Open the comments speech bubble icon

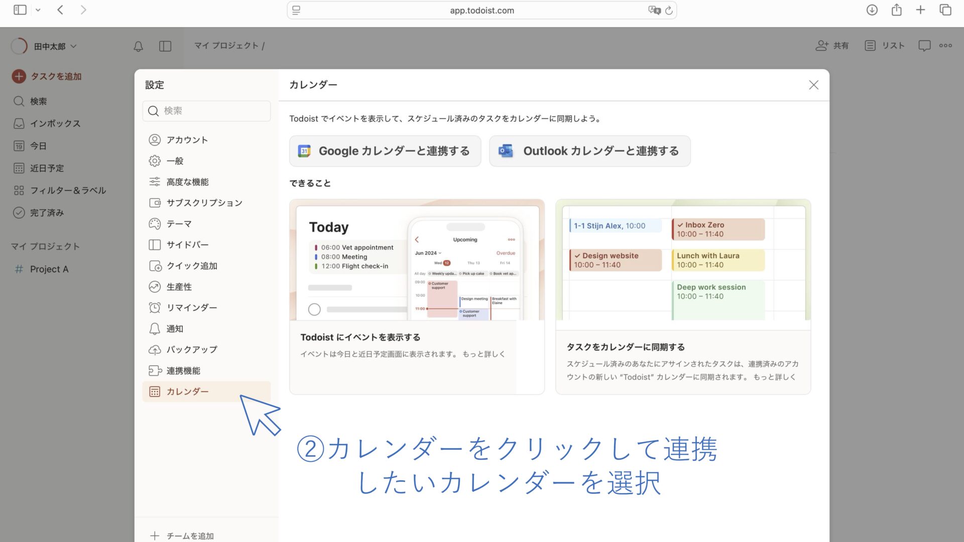tap(924, 46)
